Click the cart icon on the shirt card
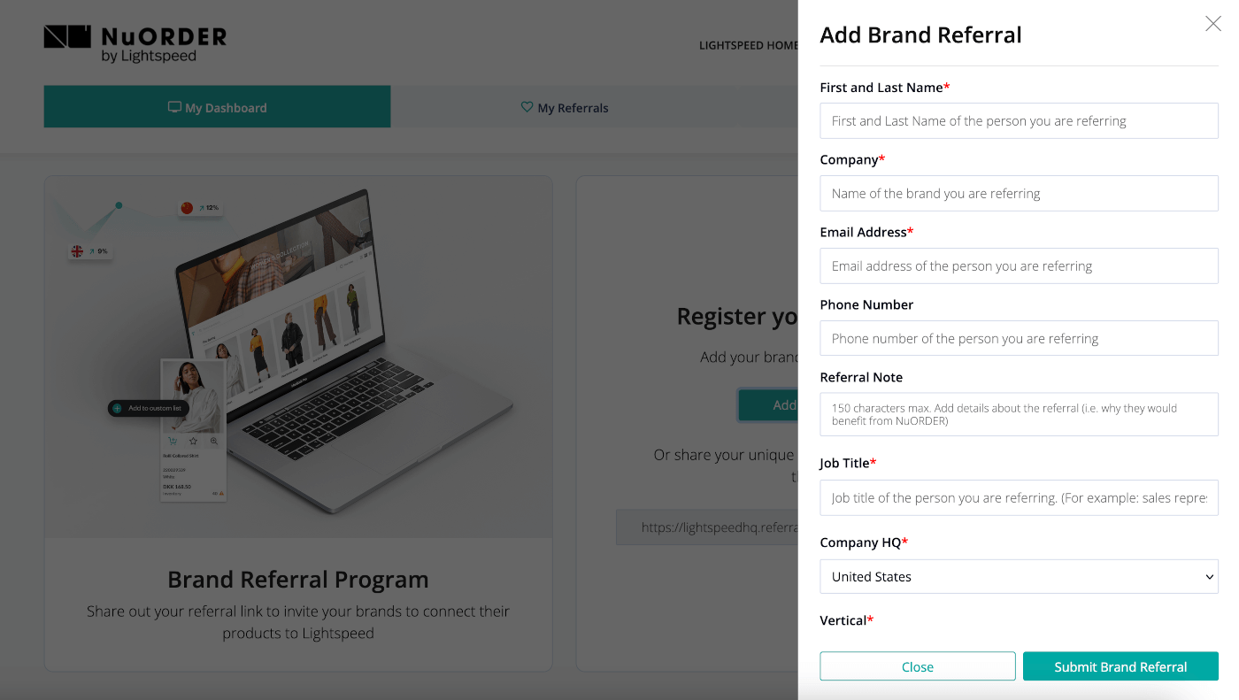Viewport: 1239px width, 700px height. (173, 441)
